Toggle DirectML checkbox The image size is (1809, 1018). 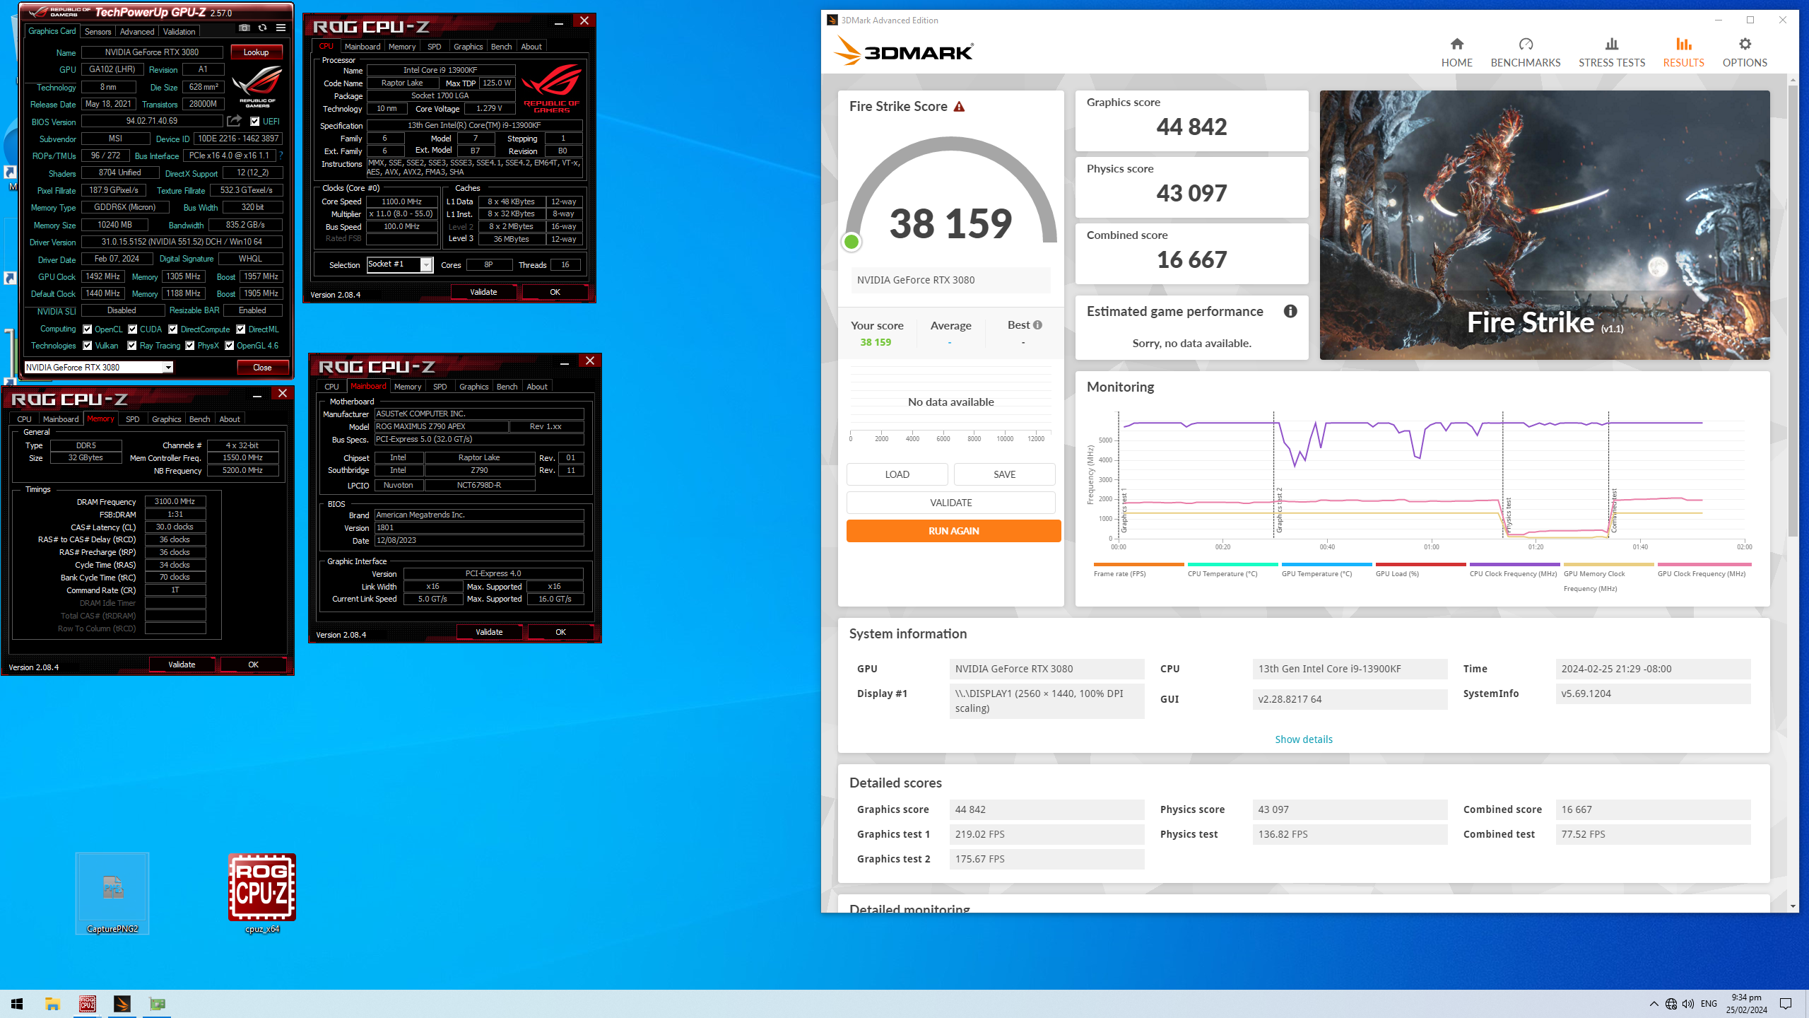(x=241, y=329)
